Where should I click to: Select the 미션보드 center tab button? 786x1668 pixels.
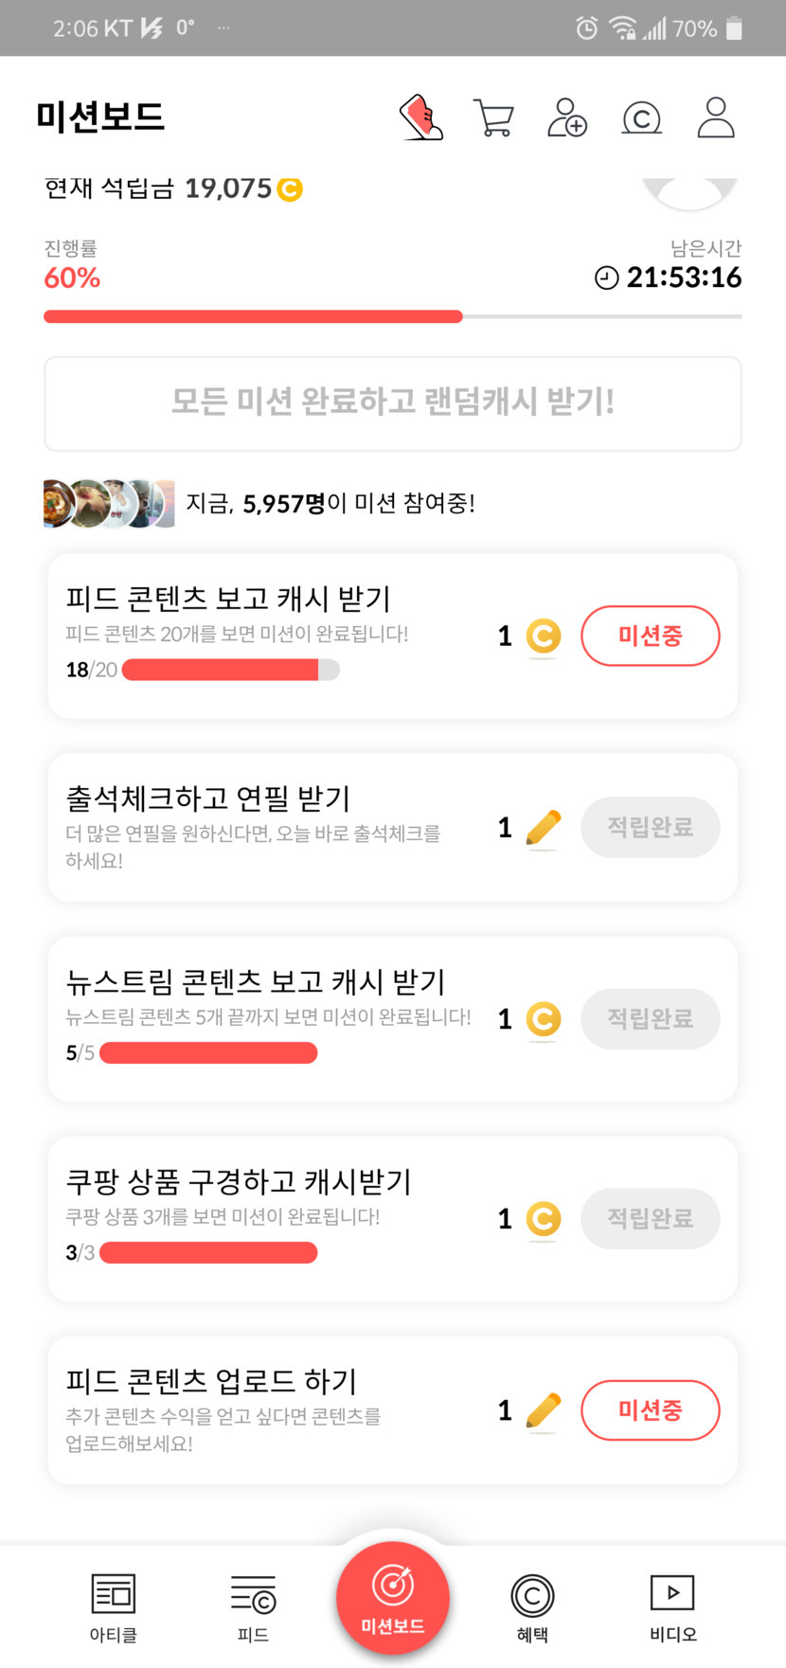point(393,1599)
